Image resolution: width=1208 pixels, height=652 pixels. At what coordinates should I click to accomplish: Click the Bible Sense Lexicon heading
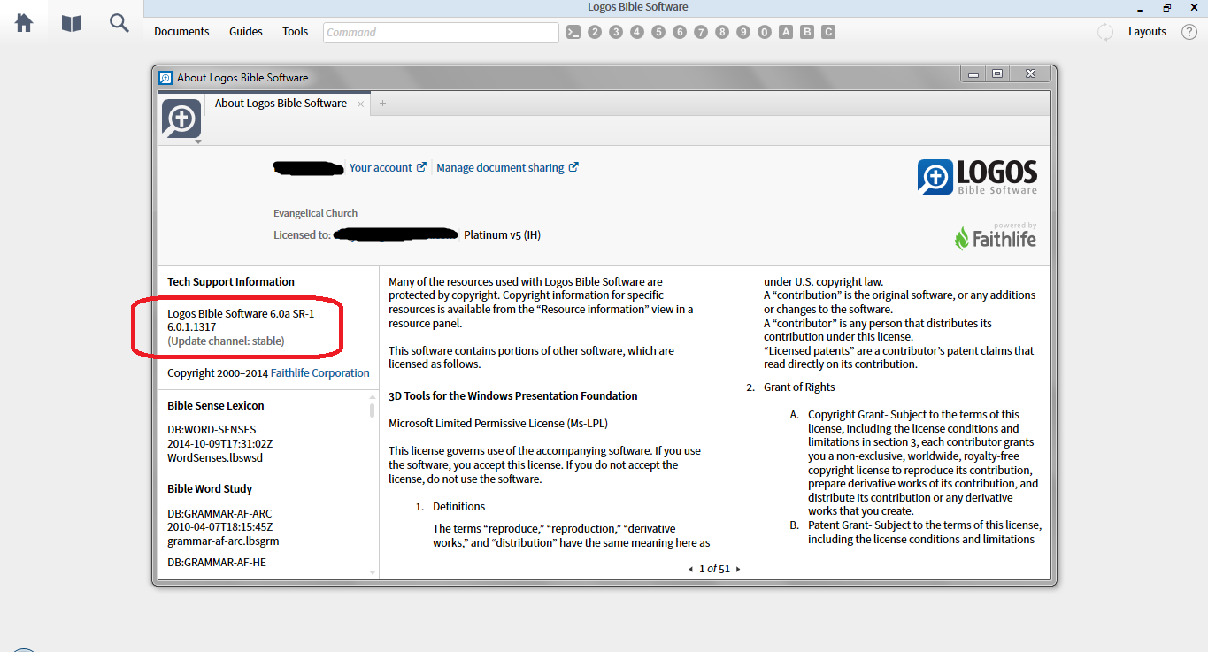coord(216,406)
